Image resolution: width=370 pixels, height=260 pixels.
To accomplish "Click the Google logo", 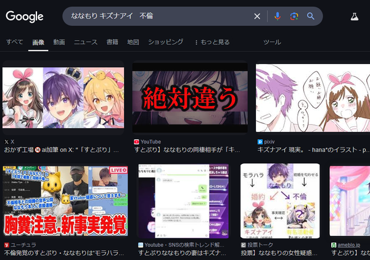I will point(25,17).
